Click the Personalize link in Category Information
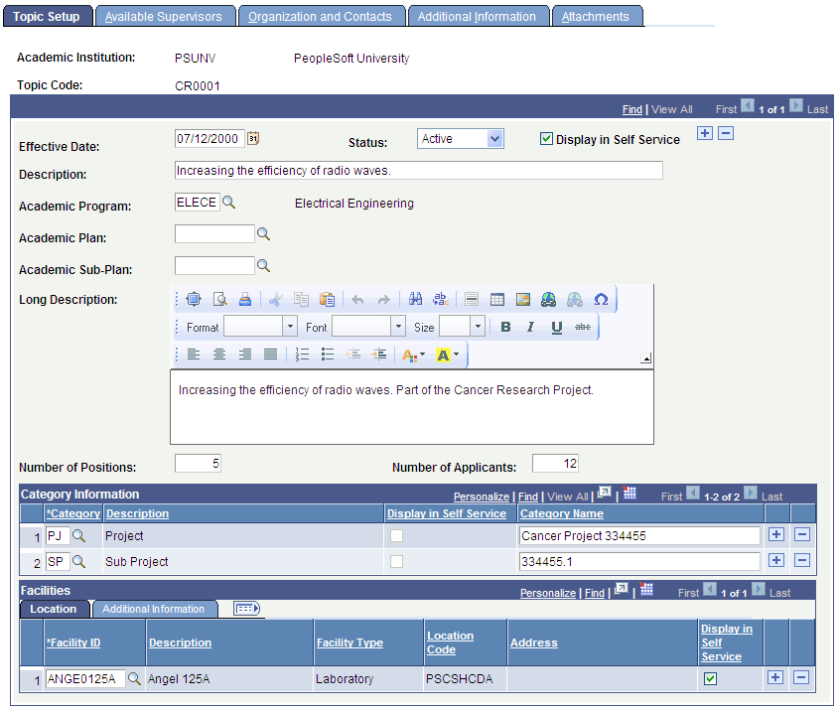This screenshot has width=838, height=711. (x=481, y=496)
